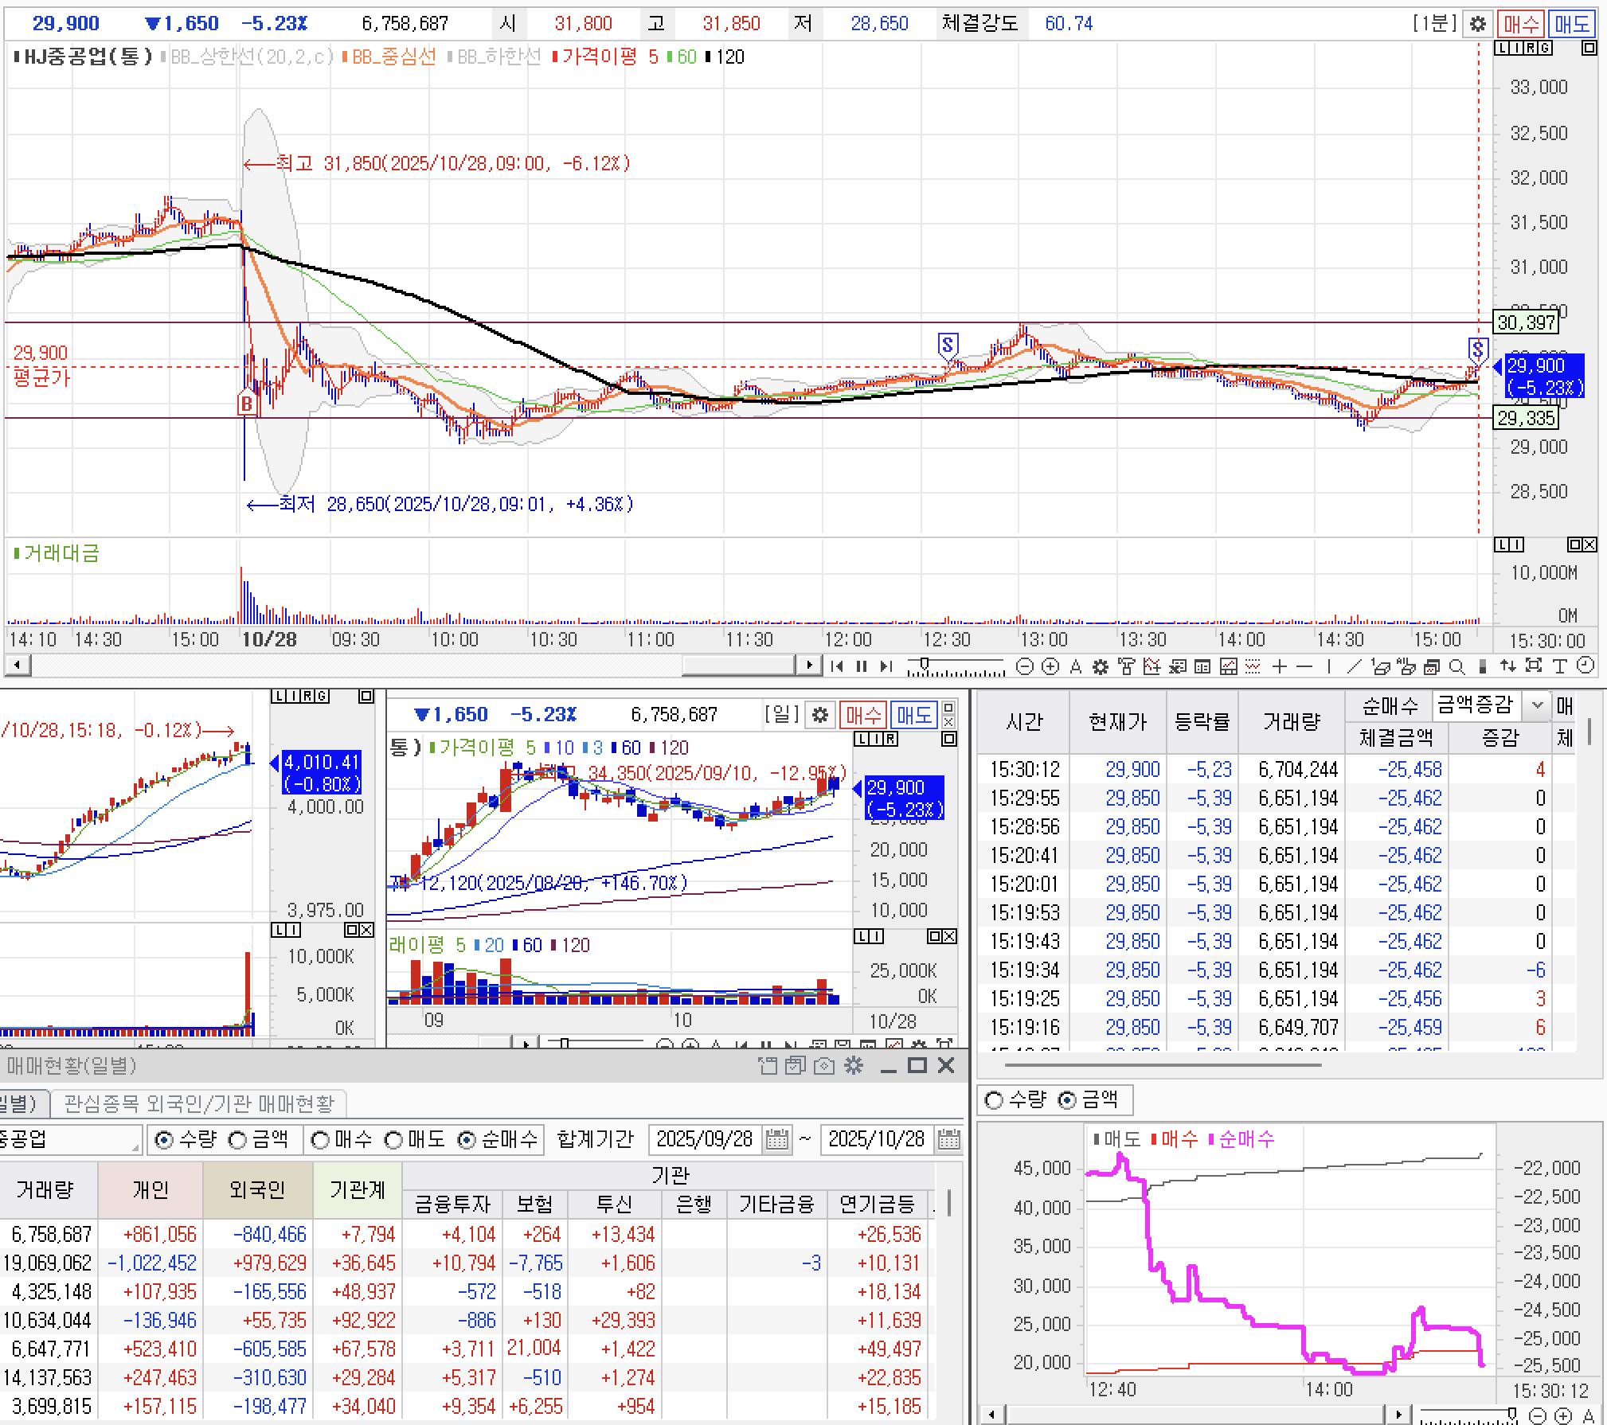This screenshot has height=1425, width=1607.
Task: Click the magnifier search icon in chart toolbar
Action: tap(1456, 667)
